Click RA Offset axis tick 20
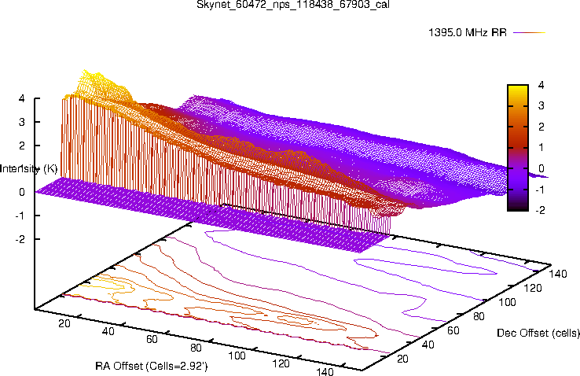580x376 pixels. (64, 323)
